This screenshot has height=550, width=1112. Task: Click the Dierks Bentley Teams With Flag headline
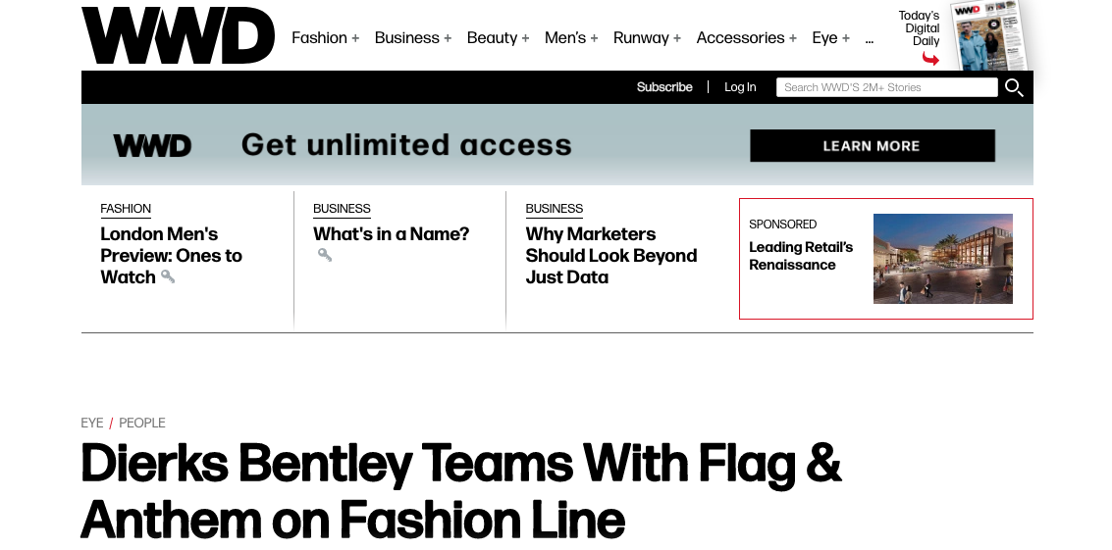pos(461,491)
